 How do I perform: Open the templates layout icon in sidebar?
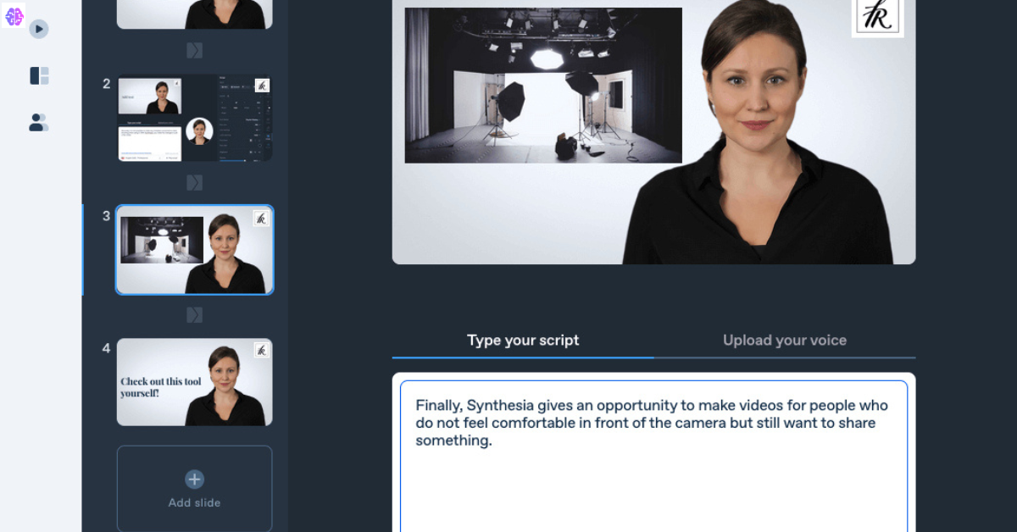pyautogui.click(x=39, y=76)
